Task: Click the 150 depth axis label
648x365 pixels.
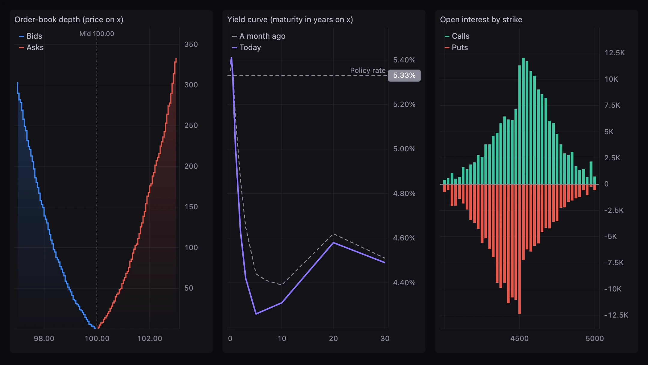Action: 191,207
